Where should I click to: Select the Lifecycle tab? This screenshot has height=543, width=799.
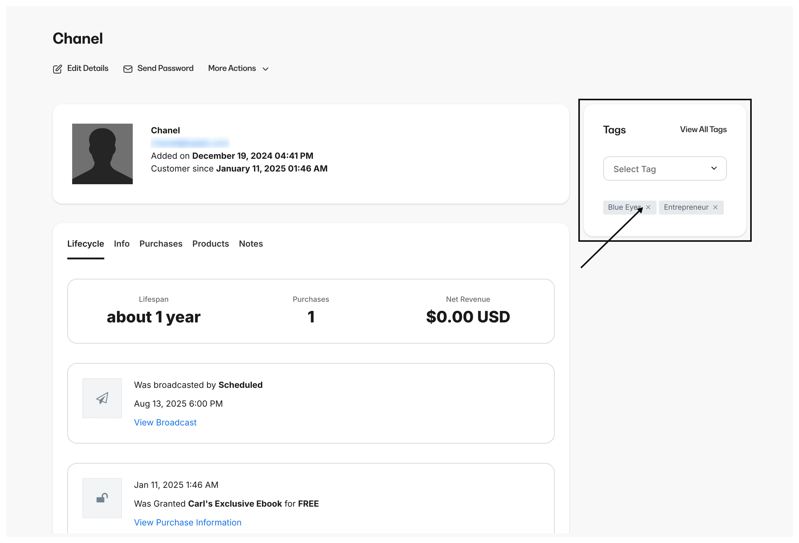(x=85, y=244)
